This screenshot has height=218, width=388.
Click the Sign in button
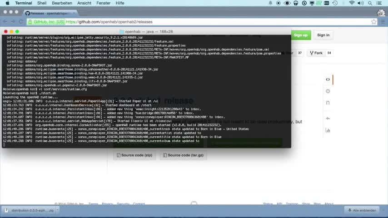click(323, 35)
